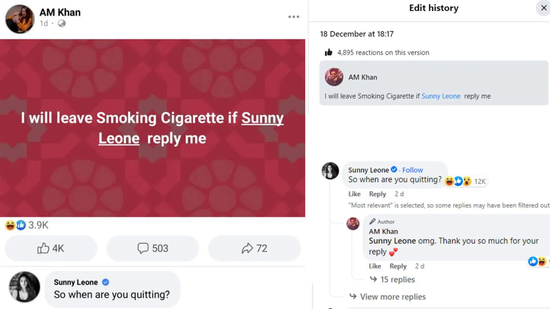Open AM Khan's profile name in post header
The height and width of the screenshot is (309, 550).
60,12
